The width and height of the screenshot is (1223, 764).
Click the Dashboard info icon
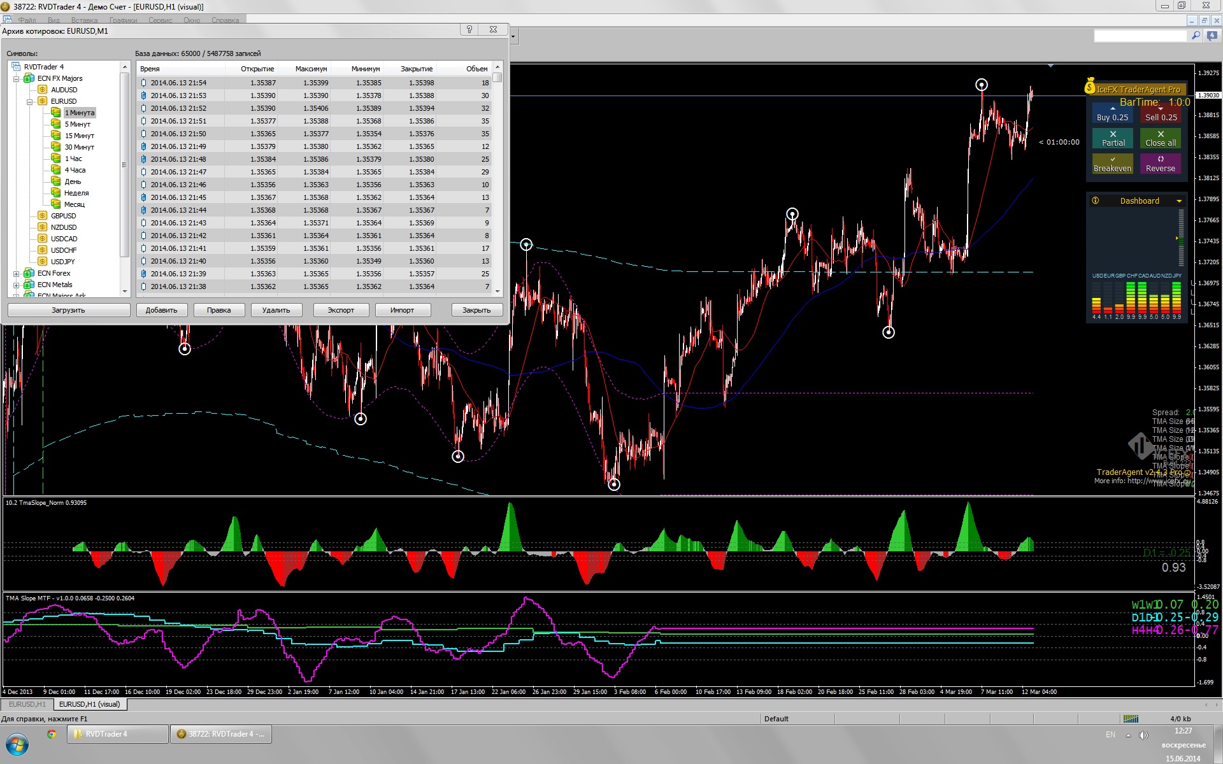coord(1095,201)
